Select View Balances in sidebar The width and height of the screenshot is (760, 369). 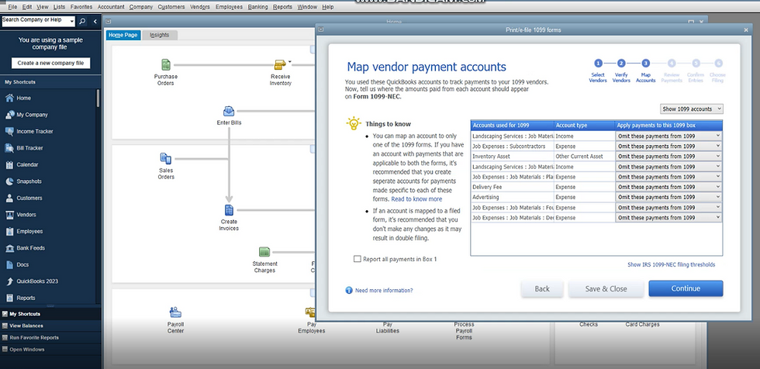pos(26,326)
